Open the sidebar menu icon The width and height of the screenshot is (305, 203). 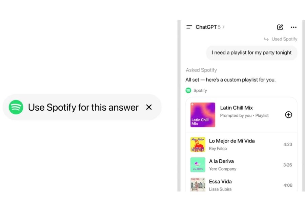click(x=189, y=27)
